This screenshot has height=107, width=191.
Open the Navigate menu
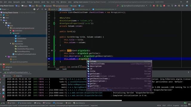tap(16, 2)
